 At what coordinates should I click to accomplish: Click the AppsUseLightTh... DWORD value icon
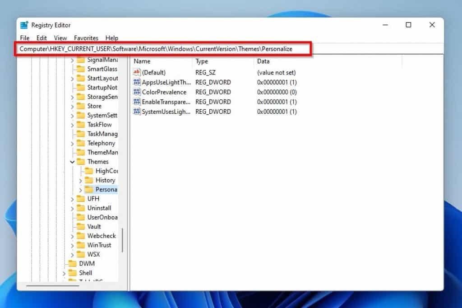click(137, 82)
